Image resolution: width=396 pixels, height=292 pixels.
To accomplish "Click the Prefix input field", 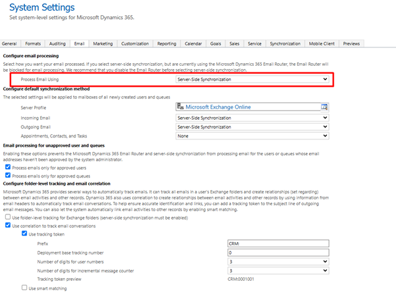I will coord(277,243).
